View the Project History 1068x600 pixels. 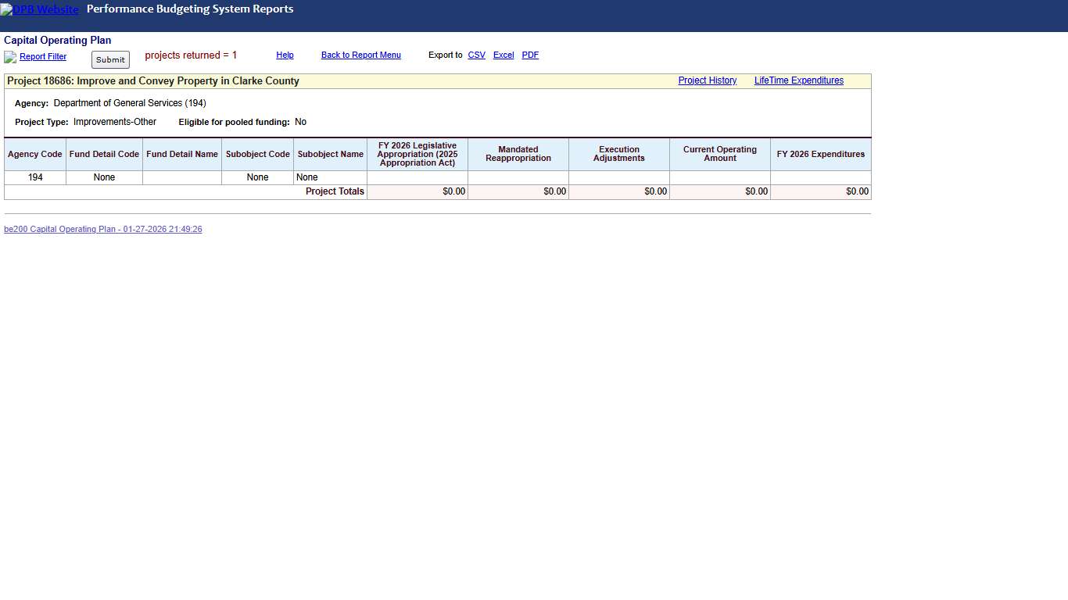click(x=707, y=80)
